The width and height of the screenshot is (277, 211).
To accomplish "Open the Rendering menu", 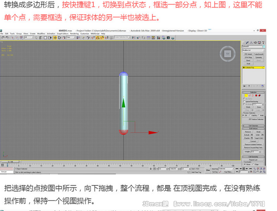I will tap(74, 33).
